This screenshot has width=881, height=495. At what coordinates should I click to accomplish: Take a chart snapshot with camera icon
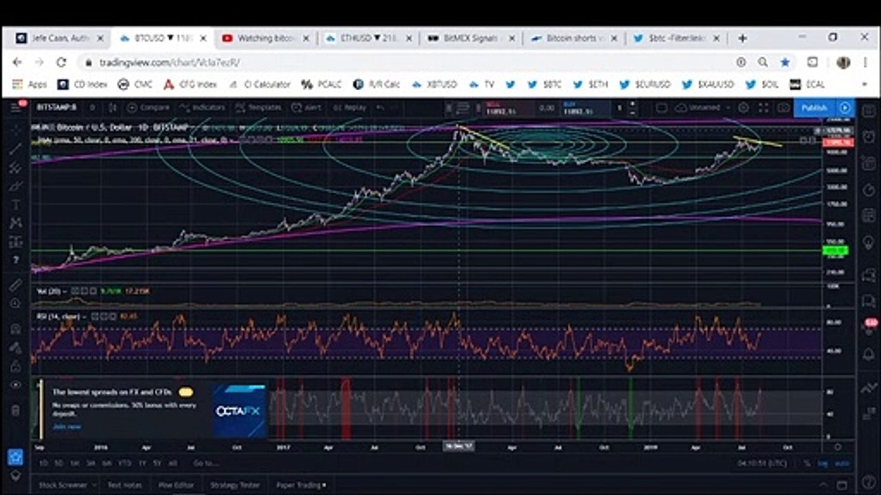click(783, 108)
